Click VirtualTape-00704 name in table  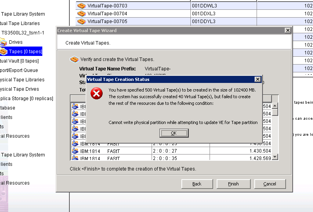(107, 14)
